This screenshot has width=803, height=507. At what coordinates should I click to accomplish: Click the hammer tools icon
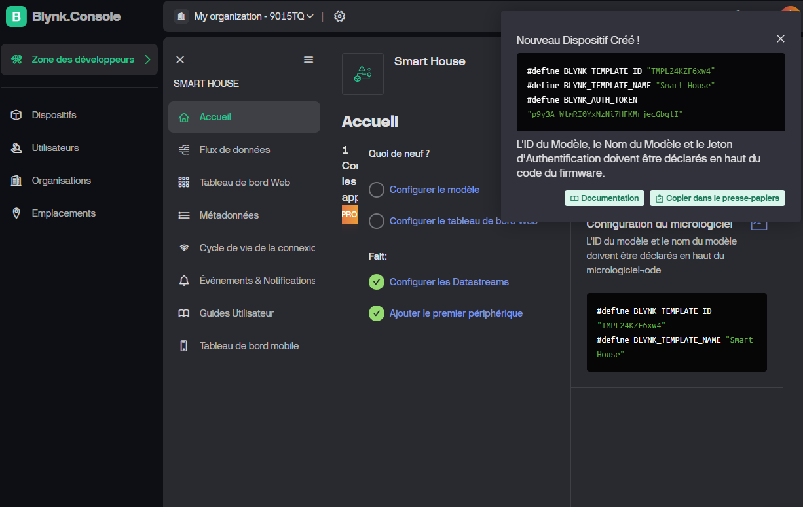(x=17, y=60)
